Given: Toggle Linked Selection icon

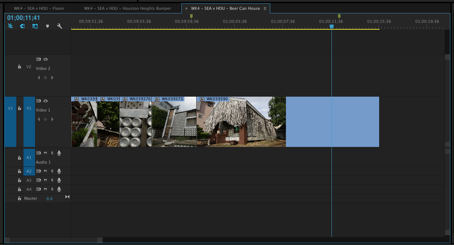Looking at the screenshot, I should point(35,26).
